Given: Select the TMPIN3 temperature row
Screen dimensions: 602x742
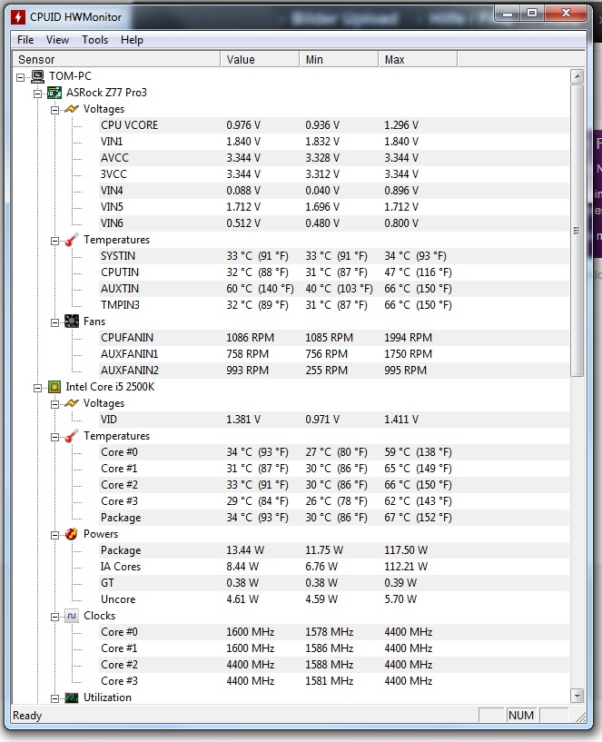Looking at the screenshot, I should click(x=333, y=305).
